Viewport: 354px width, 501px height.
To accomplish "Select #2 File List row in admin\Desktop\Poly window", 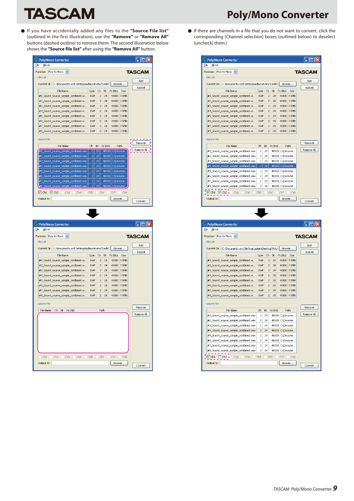I will (252, 265).
